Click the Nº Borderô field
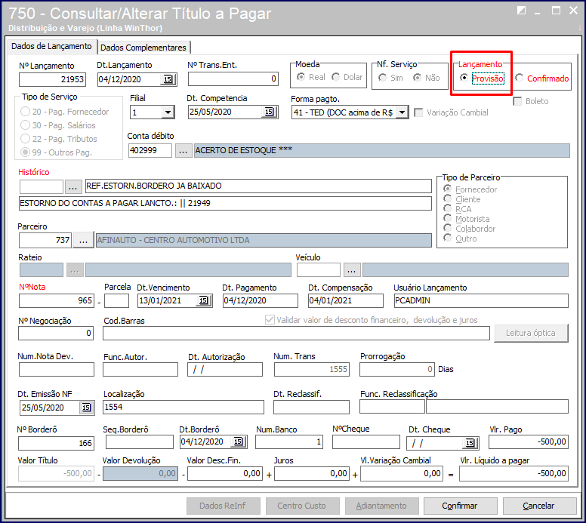586x523 pixels. [56, 443]
